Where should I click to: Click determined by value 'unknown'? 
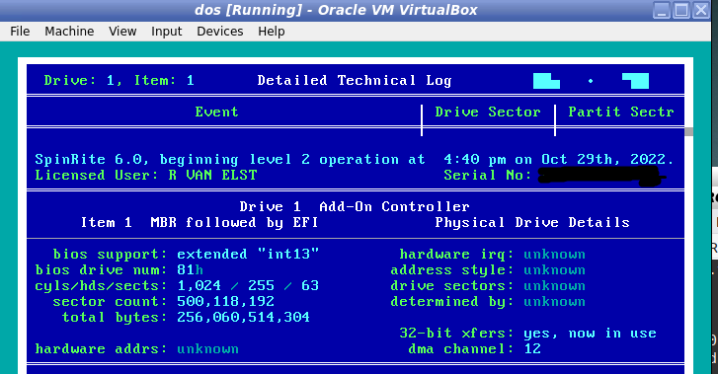pos(554,301)
